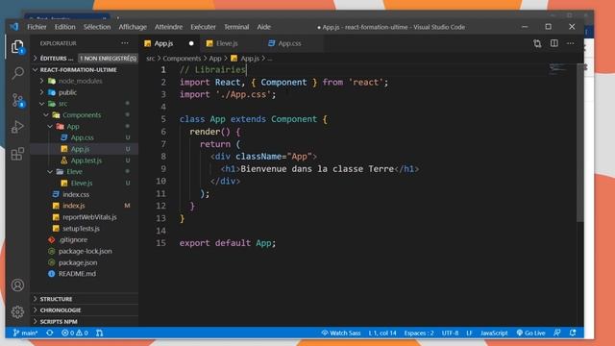The height and width of the screenshot is (346, 615).
Task: Click Go Live in status bar
Action: (x=530, y=333)
